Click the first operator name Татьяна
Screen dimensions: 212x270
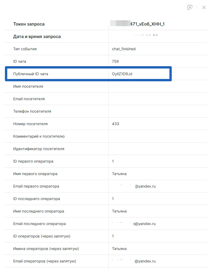tap(119, 174)
